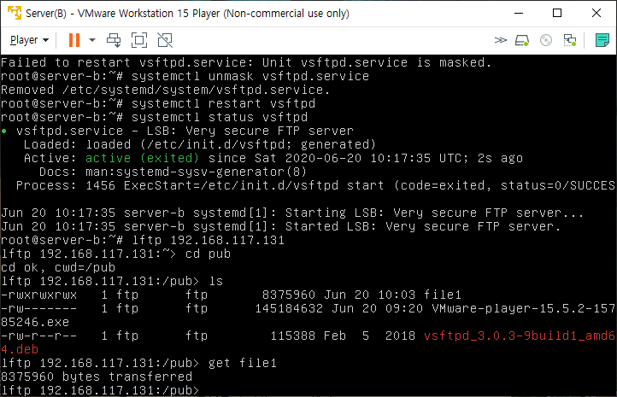Pause the virtual machine with the orange suspend button
The width and height of the screenshot is (617, 397).
73,40
